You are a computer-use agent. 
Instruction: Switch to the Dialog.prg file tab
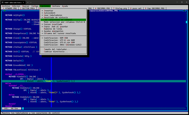[120, 9]
